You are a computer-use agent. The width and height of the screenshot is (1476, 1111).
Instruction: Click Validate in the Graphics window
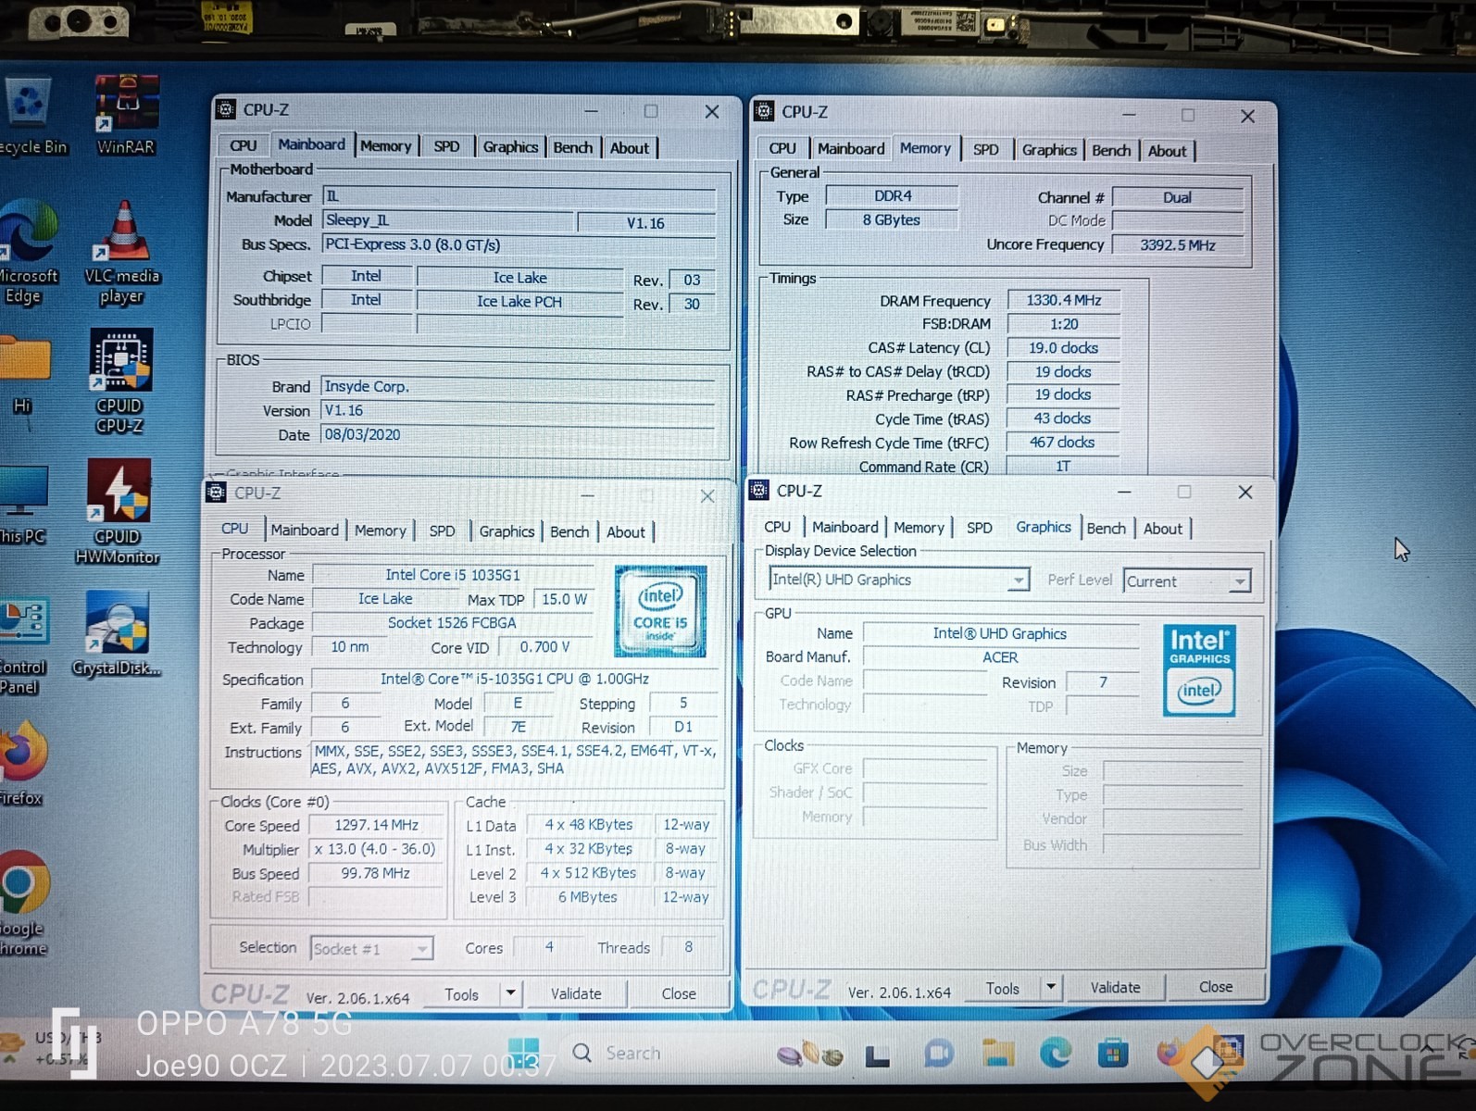pyautogui.click(x=1115, y=987)
